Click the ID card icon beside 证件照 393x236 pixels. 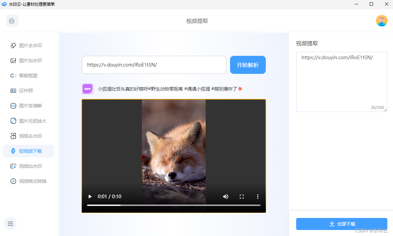(13, 91)
